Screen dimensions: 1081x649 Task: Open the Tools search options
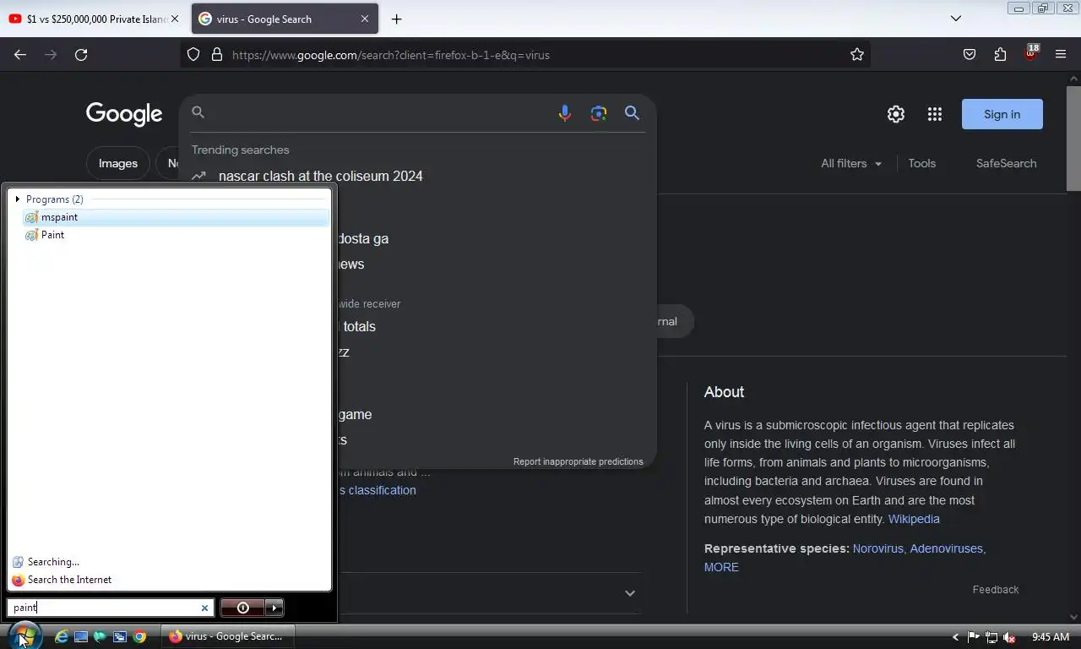(922, 163)
